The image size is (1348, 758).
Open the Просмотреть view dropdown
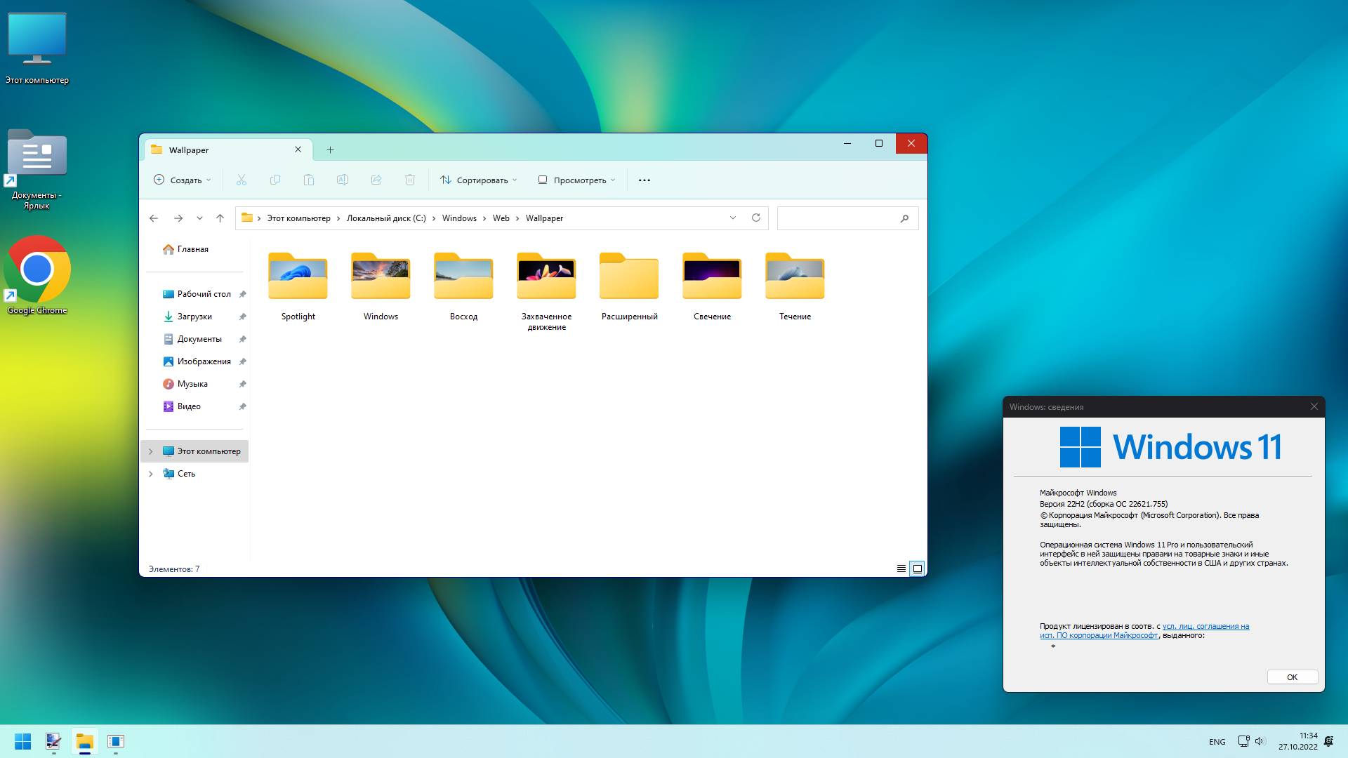click(x=576, y=180)
